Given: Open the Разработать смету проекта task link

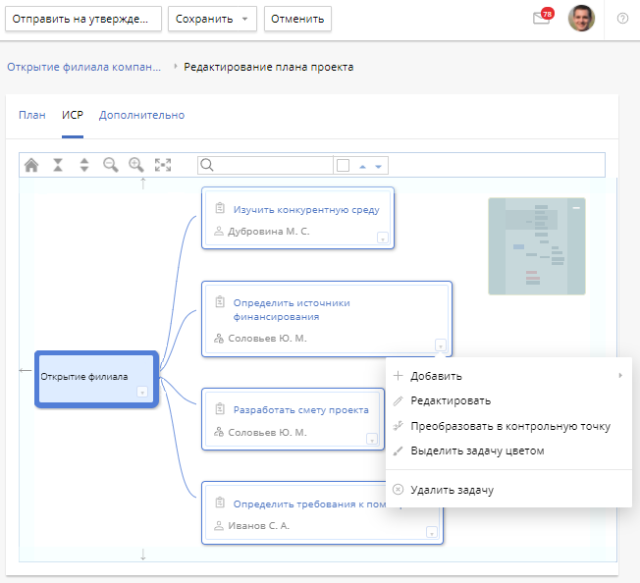Looking at the screenshot, I should pyautogui.click(x=300, y=410).
